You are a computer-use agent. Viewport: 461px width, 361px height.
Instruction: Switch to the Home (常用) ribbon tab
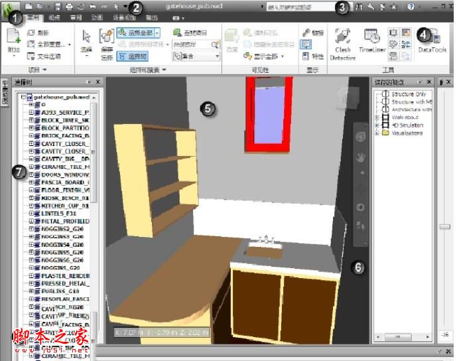click(33, 18)
